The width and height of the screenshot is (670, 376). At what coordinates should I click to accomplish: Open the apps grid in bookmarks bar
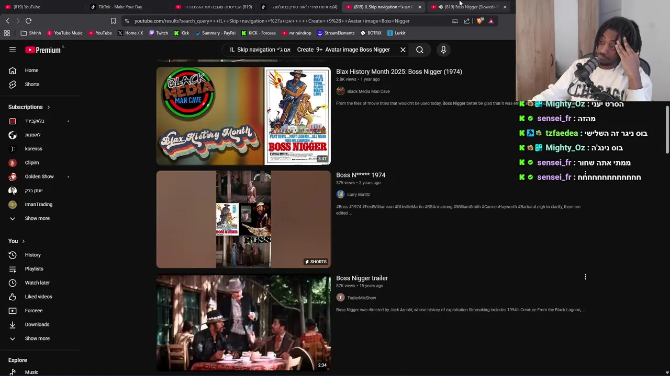[7, 33]
